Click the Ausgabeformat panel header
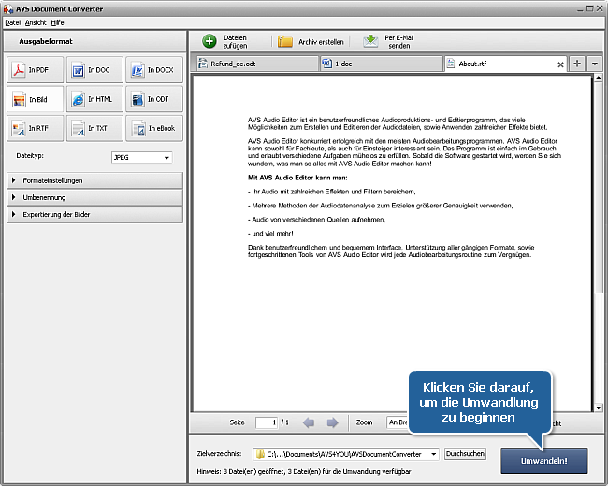Screen dimensions: 608x486 94,41
